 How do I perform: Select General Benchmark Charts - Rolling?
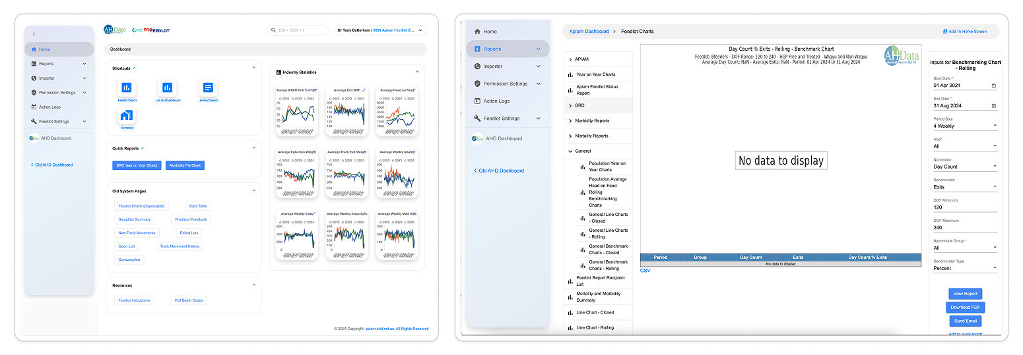point(604,265)
